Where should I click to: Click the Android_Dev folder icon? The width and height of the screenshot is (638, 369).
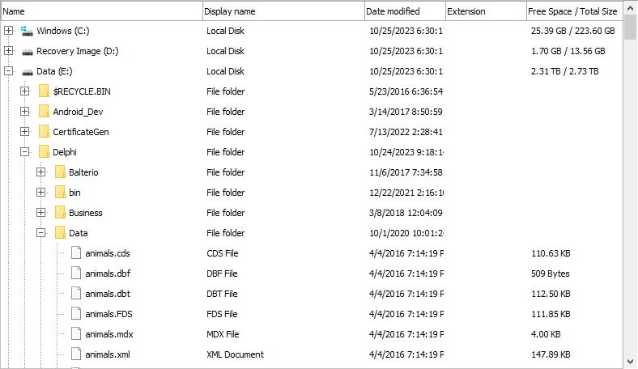pos(44,112)
